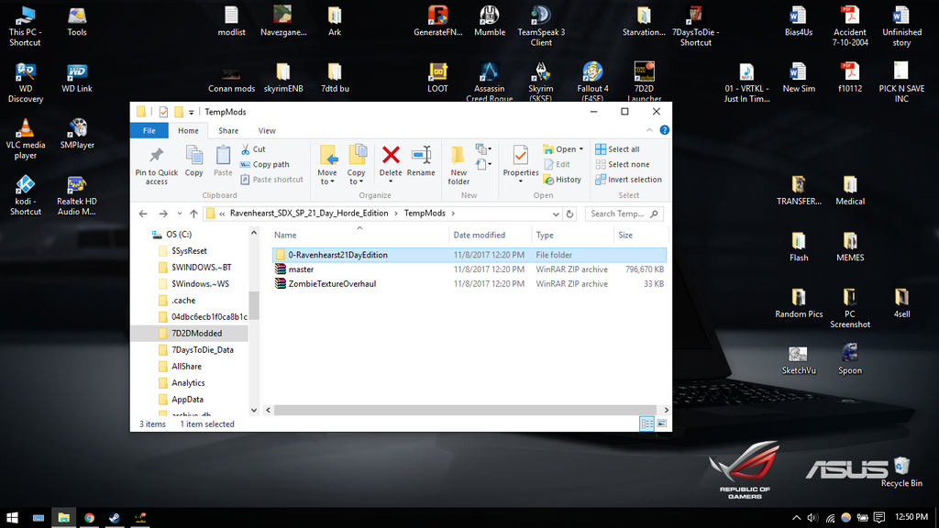Sort by Type column header
Viewport: 939px width, 528px height.
coord(572,235)
